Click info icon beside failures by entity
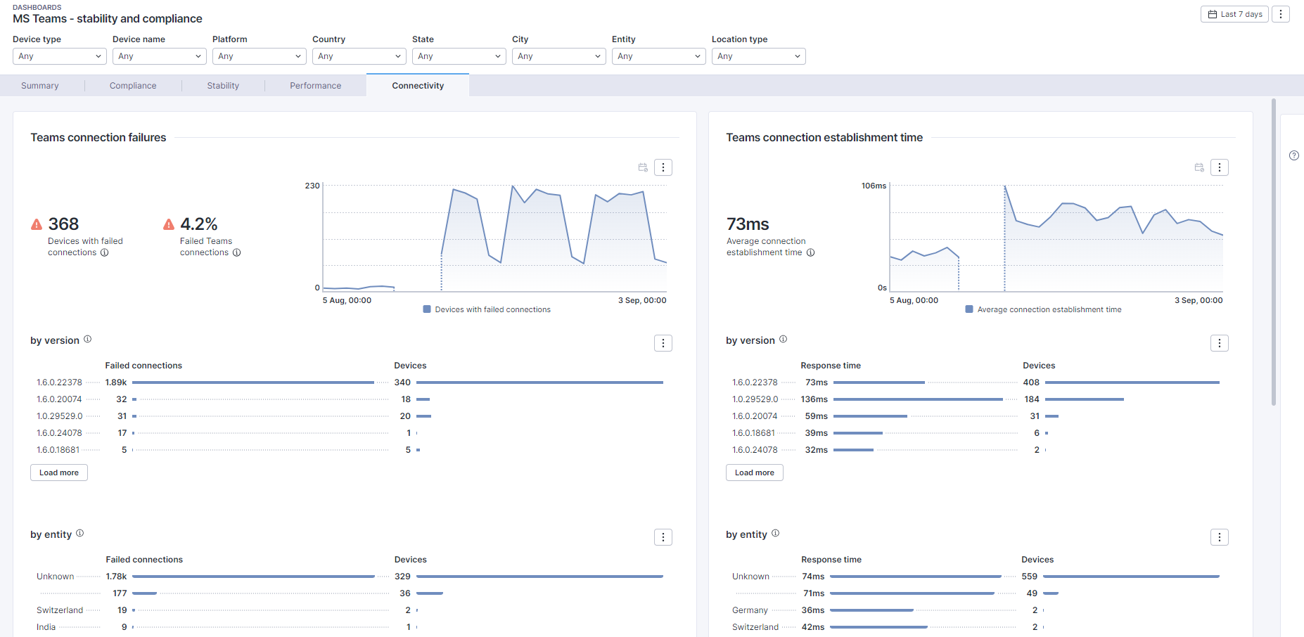1304x637 pixels. coord(80,533)
